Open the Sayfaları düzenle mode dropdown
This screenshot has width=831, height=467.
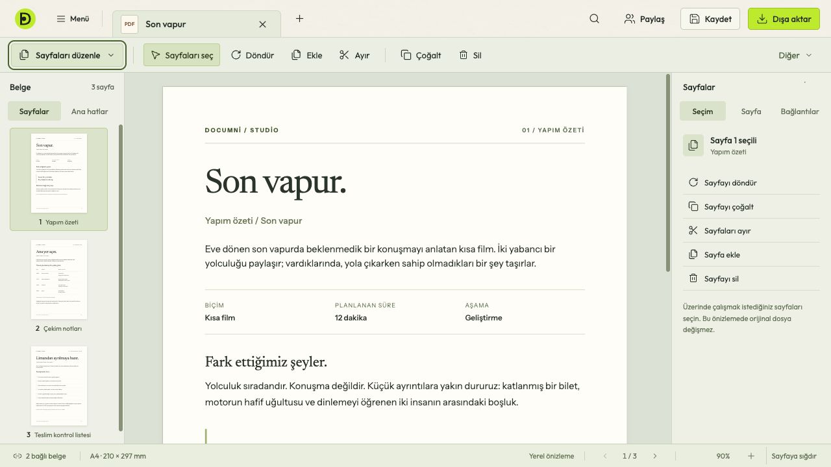point(67,55)
